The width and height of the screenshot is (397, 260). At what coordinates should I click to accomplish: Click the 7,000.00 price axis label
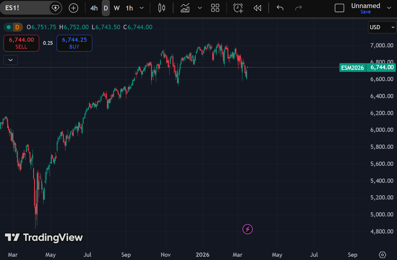[x=382, y=45]
